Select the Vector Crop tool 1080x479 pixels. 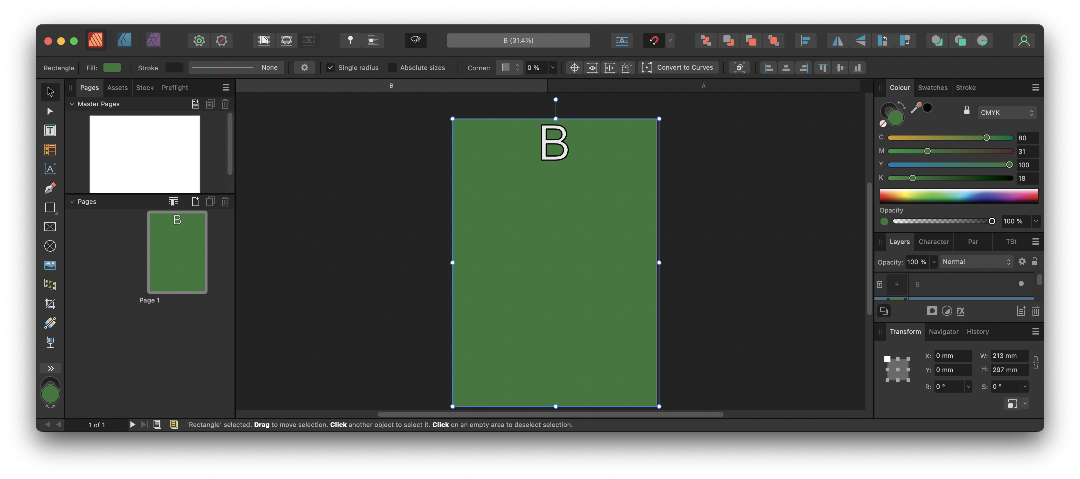(50, 303)
